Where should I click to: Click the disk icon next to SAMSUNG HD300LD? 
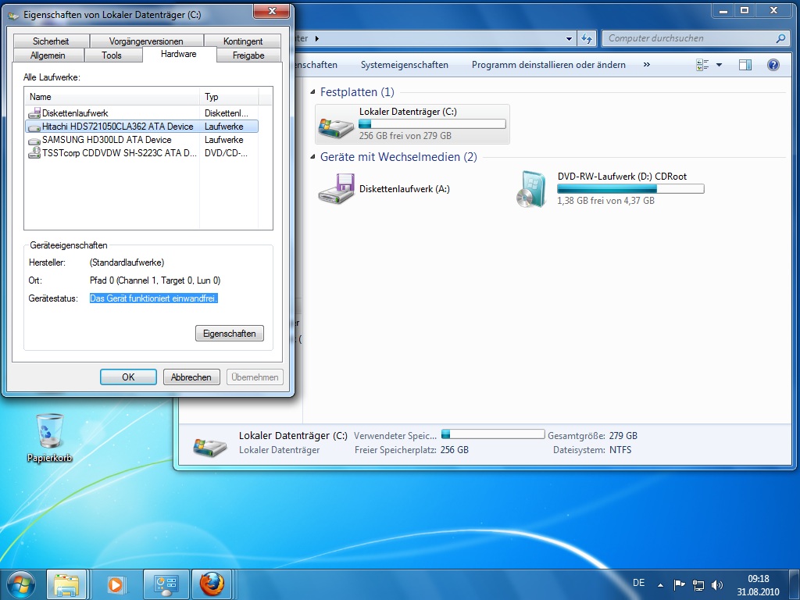point(34,141)
